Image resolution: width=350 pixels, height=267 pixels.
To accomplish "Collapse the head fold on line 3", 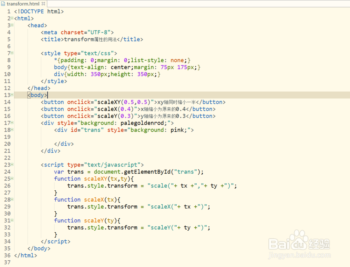I will coord(12,25).
